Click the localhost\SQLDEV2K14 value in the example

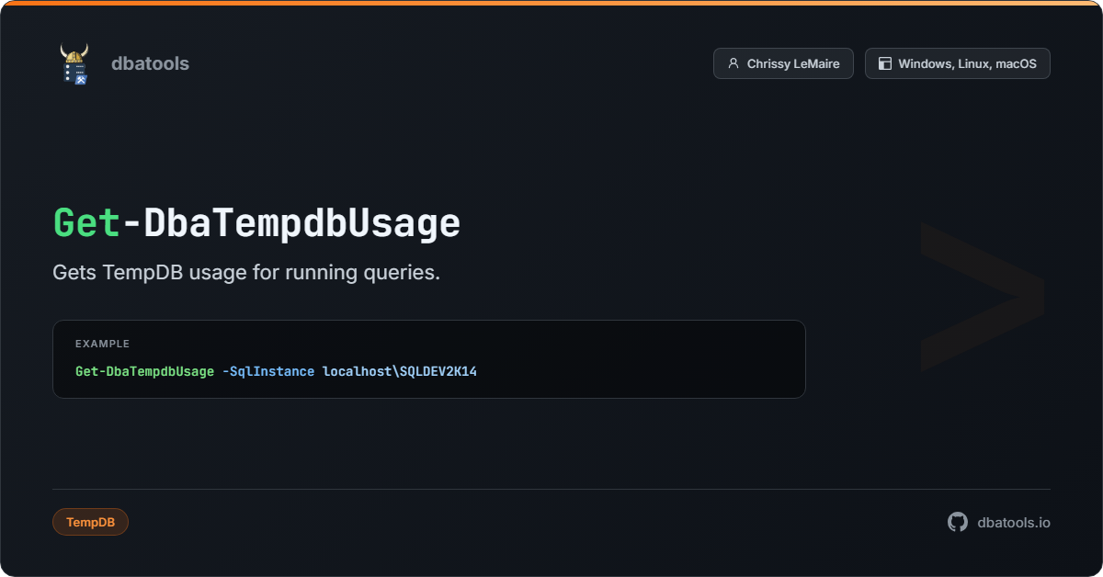click(400, 371)
